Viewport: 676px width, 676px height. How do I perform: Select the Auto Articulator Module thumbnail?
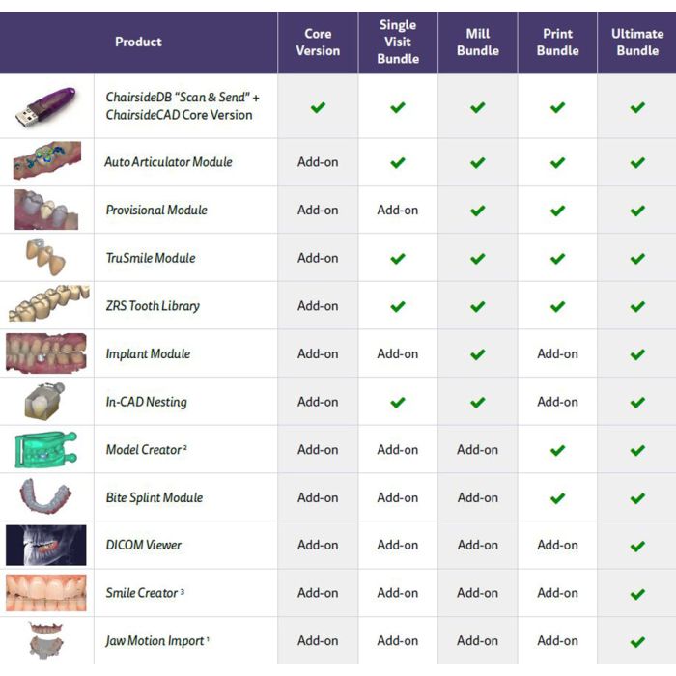coord(47,160)
